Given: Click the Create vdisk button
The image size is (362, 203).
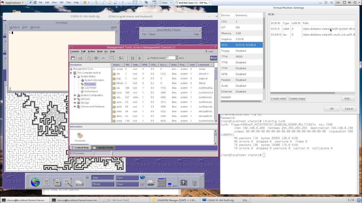Looking at the screenshot, I should point(279,98).
